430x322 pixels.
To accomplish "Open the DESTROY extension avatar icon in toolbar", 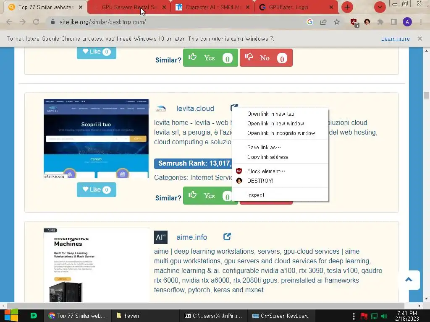I will 367,22.
